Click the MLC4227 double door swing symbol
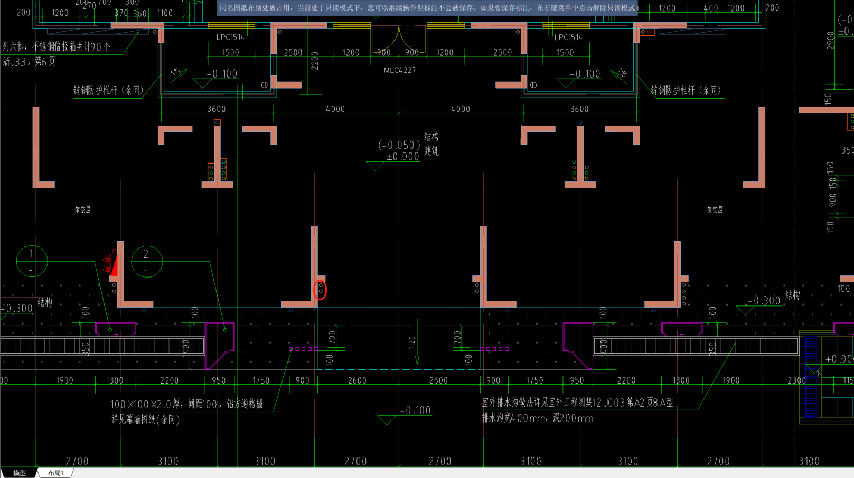The width and height of the screenshot is (854, 478). (x=399, y=41)
